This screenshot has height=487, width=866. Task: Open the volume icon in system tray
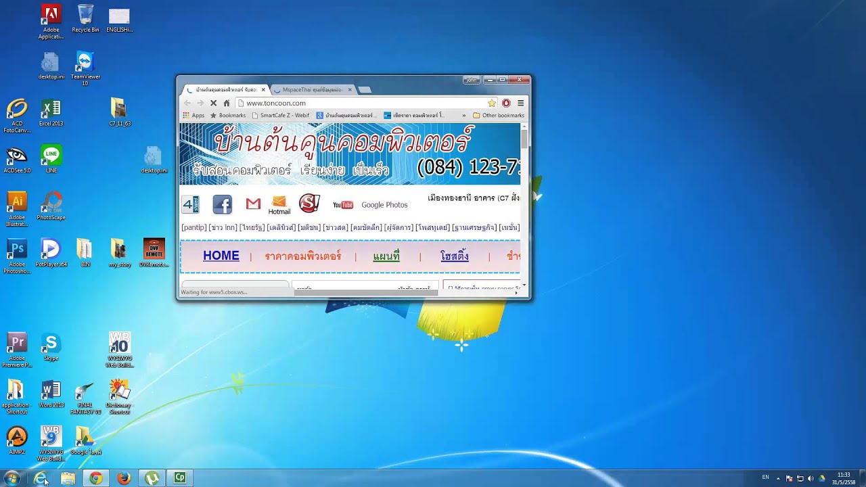click(x=811, y=478)
